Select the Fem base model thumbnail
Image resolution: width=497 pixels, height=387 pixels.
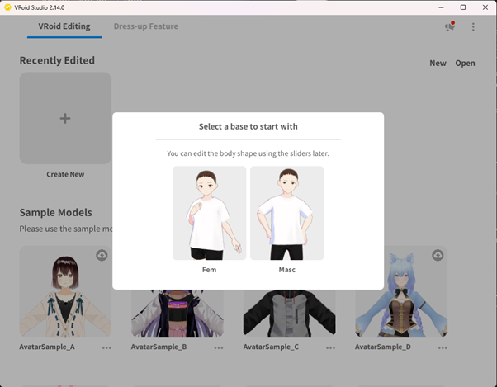[209, 213]
